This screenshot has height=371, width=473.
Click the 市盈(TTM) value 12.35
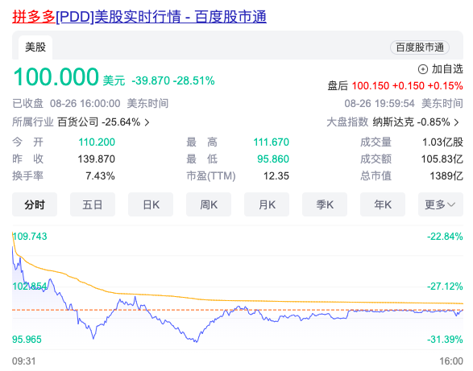(x=276, y=175)
